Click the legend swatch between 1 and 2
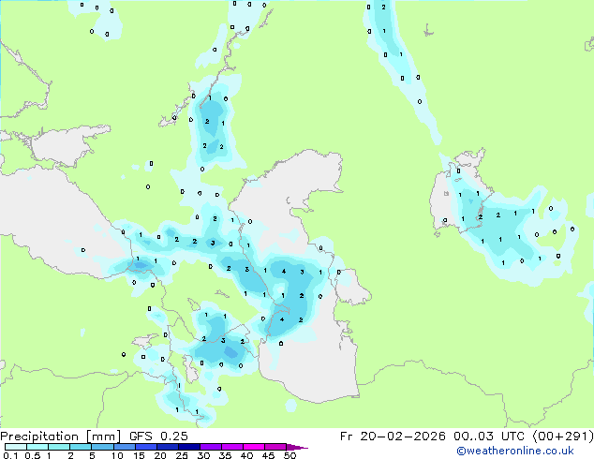594x459 pixels. coord(59,447)
